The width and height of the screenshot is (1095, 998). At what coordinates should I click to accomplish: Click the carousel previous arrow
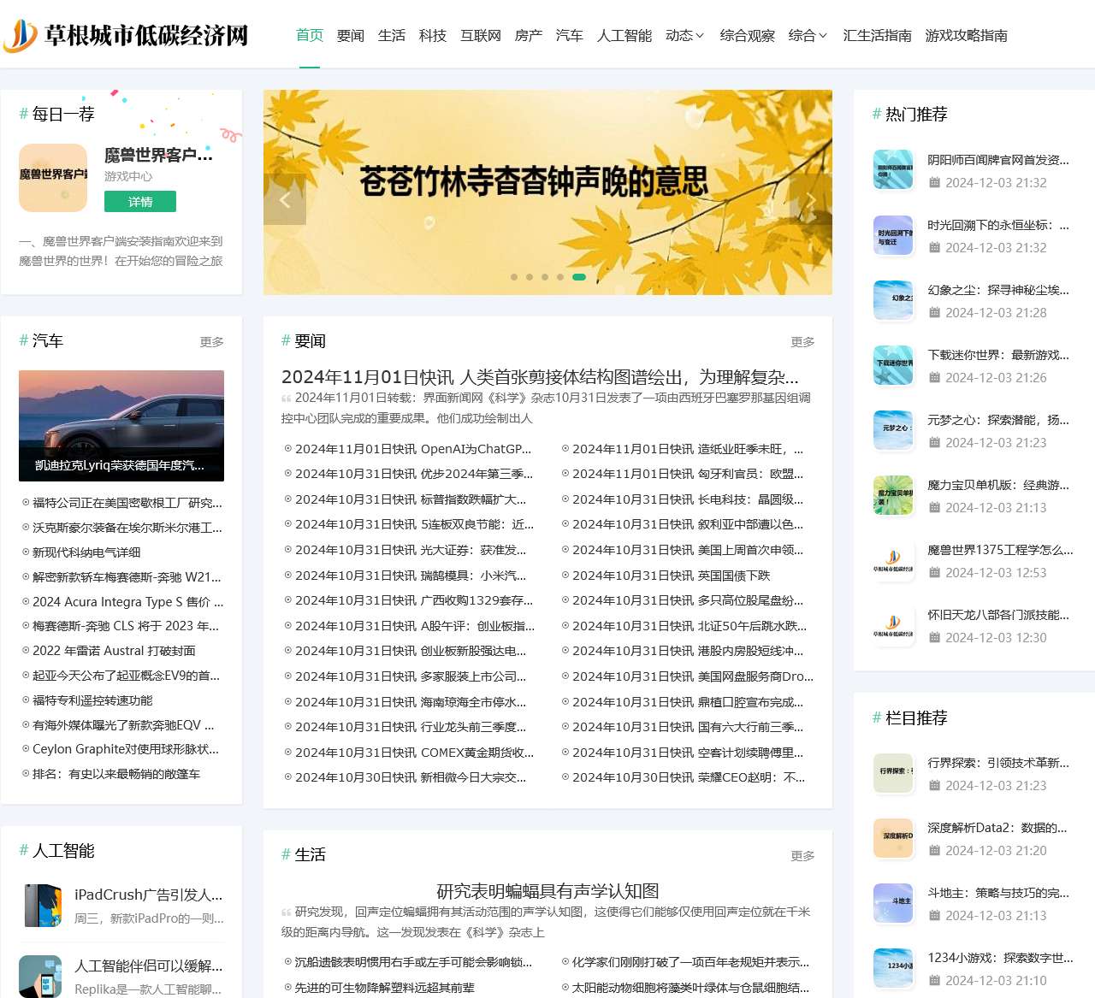[285, 199]
